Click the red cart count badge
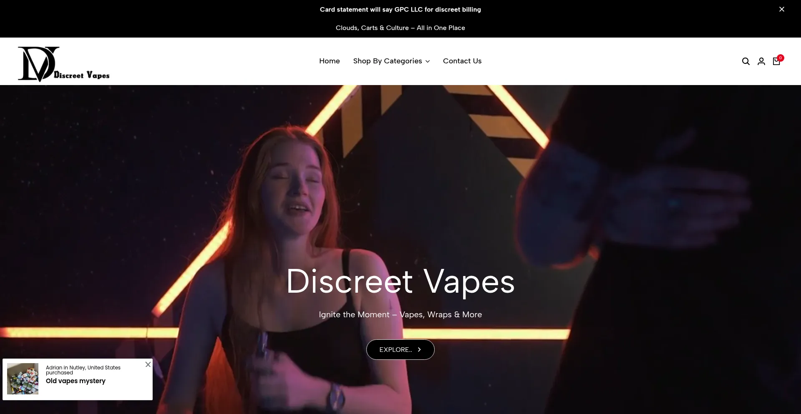The width and height of the screenshot is (801, 414). (780, 58)
